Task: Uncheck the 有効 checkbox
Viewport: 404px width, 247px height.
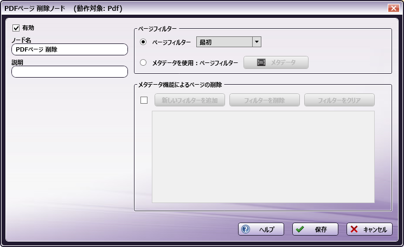Action: [16, 28]
